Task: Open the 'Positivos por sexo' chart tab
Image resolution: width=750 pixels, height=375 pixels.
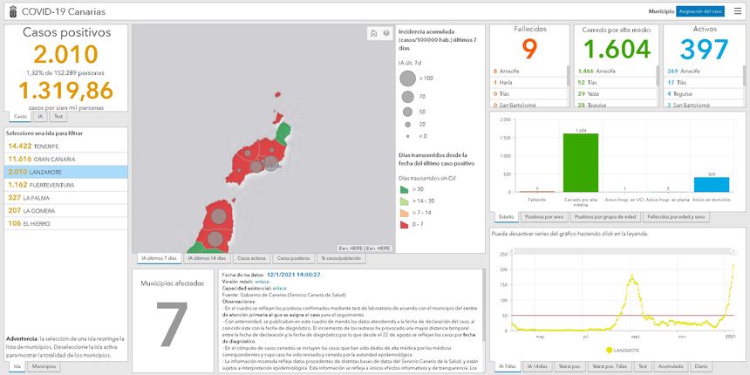Action: coord(546,216)
